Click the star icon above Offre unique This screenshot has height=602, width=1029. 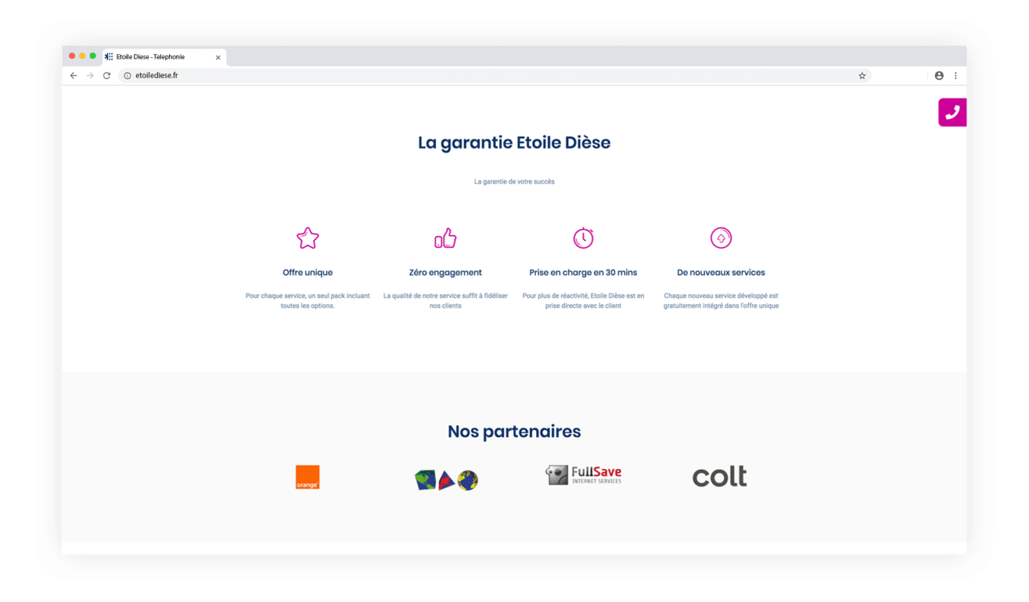click(x=307, y=238)
